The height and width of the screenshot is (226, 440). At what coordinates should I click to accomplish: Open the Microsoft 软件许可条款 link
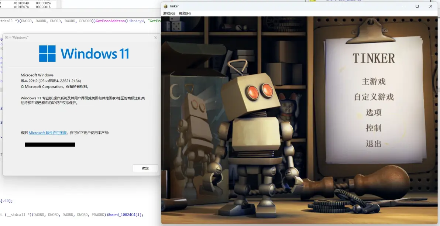click(48, 133)
